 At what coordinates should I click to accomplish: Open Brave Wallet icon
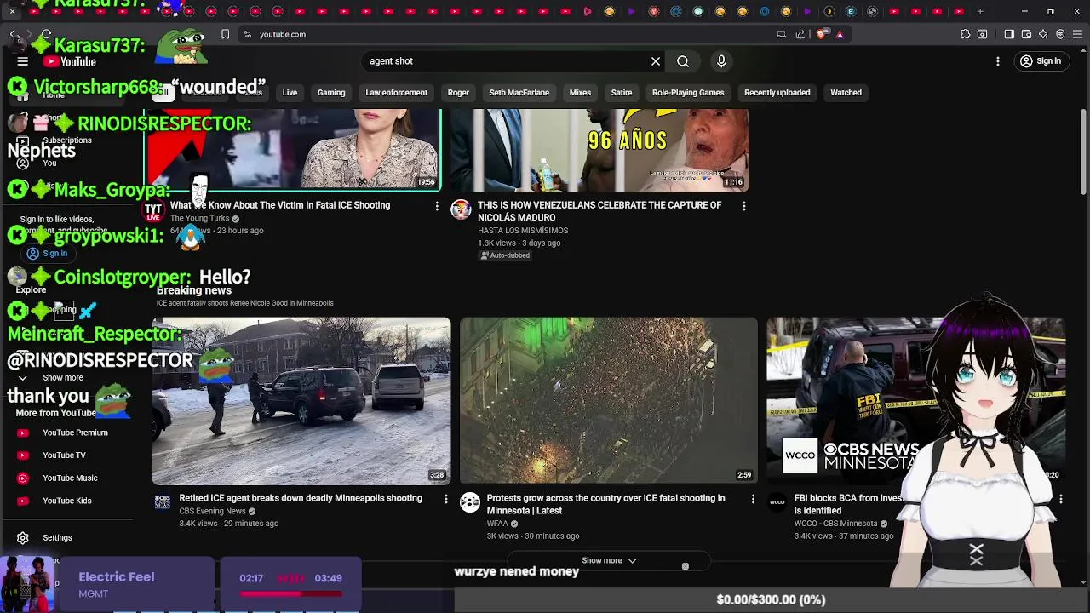pos(1026,34)
